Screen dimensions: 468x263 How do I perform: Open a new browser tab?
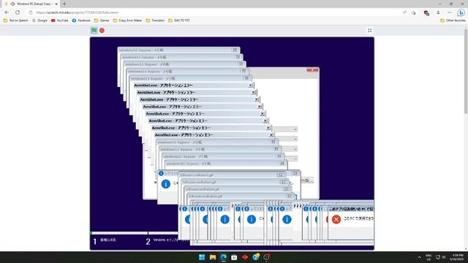(64, 4)
